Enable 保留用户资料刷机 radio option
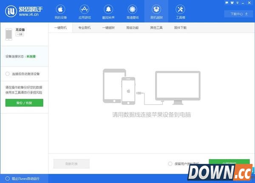Image resolution: width=255 pixels, height=183 pixels. point(170,164)
